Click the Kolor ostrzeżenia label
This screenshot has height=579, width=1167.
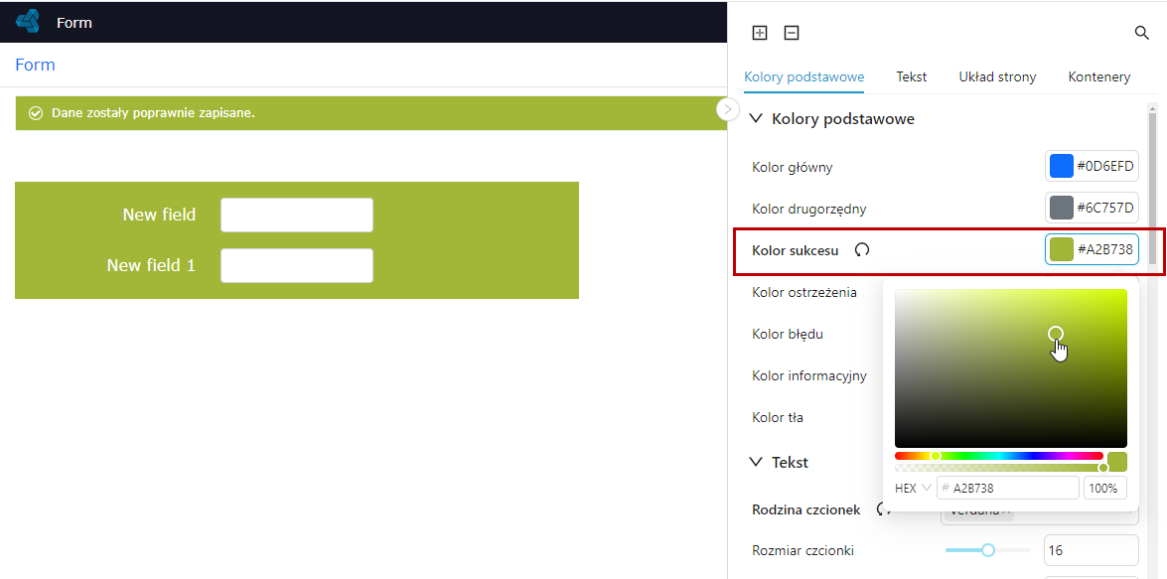coord(804,292)
